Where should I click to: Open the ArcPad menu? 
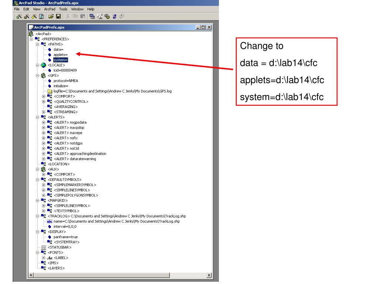[x=50, y=9]
